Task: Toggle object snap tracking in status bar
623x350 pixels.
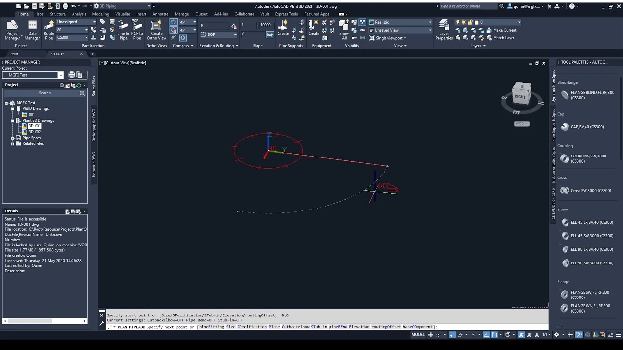Action: [485, 334]
